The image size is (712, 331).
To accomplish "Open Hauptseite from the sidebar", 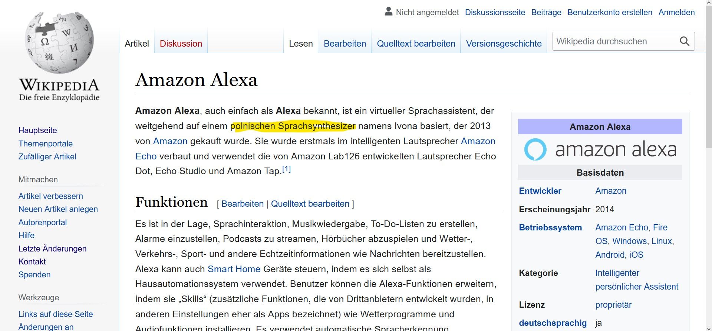I will [37, 130].
